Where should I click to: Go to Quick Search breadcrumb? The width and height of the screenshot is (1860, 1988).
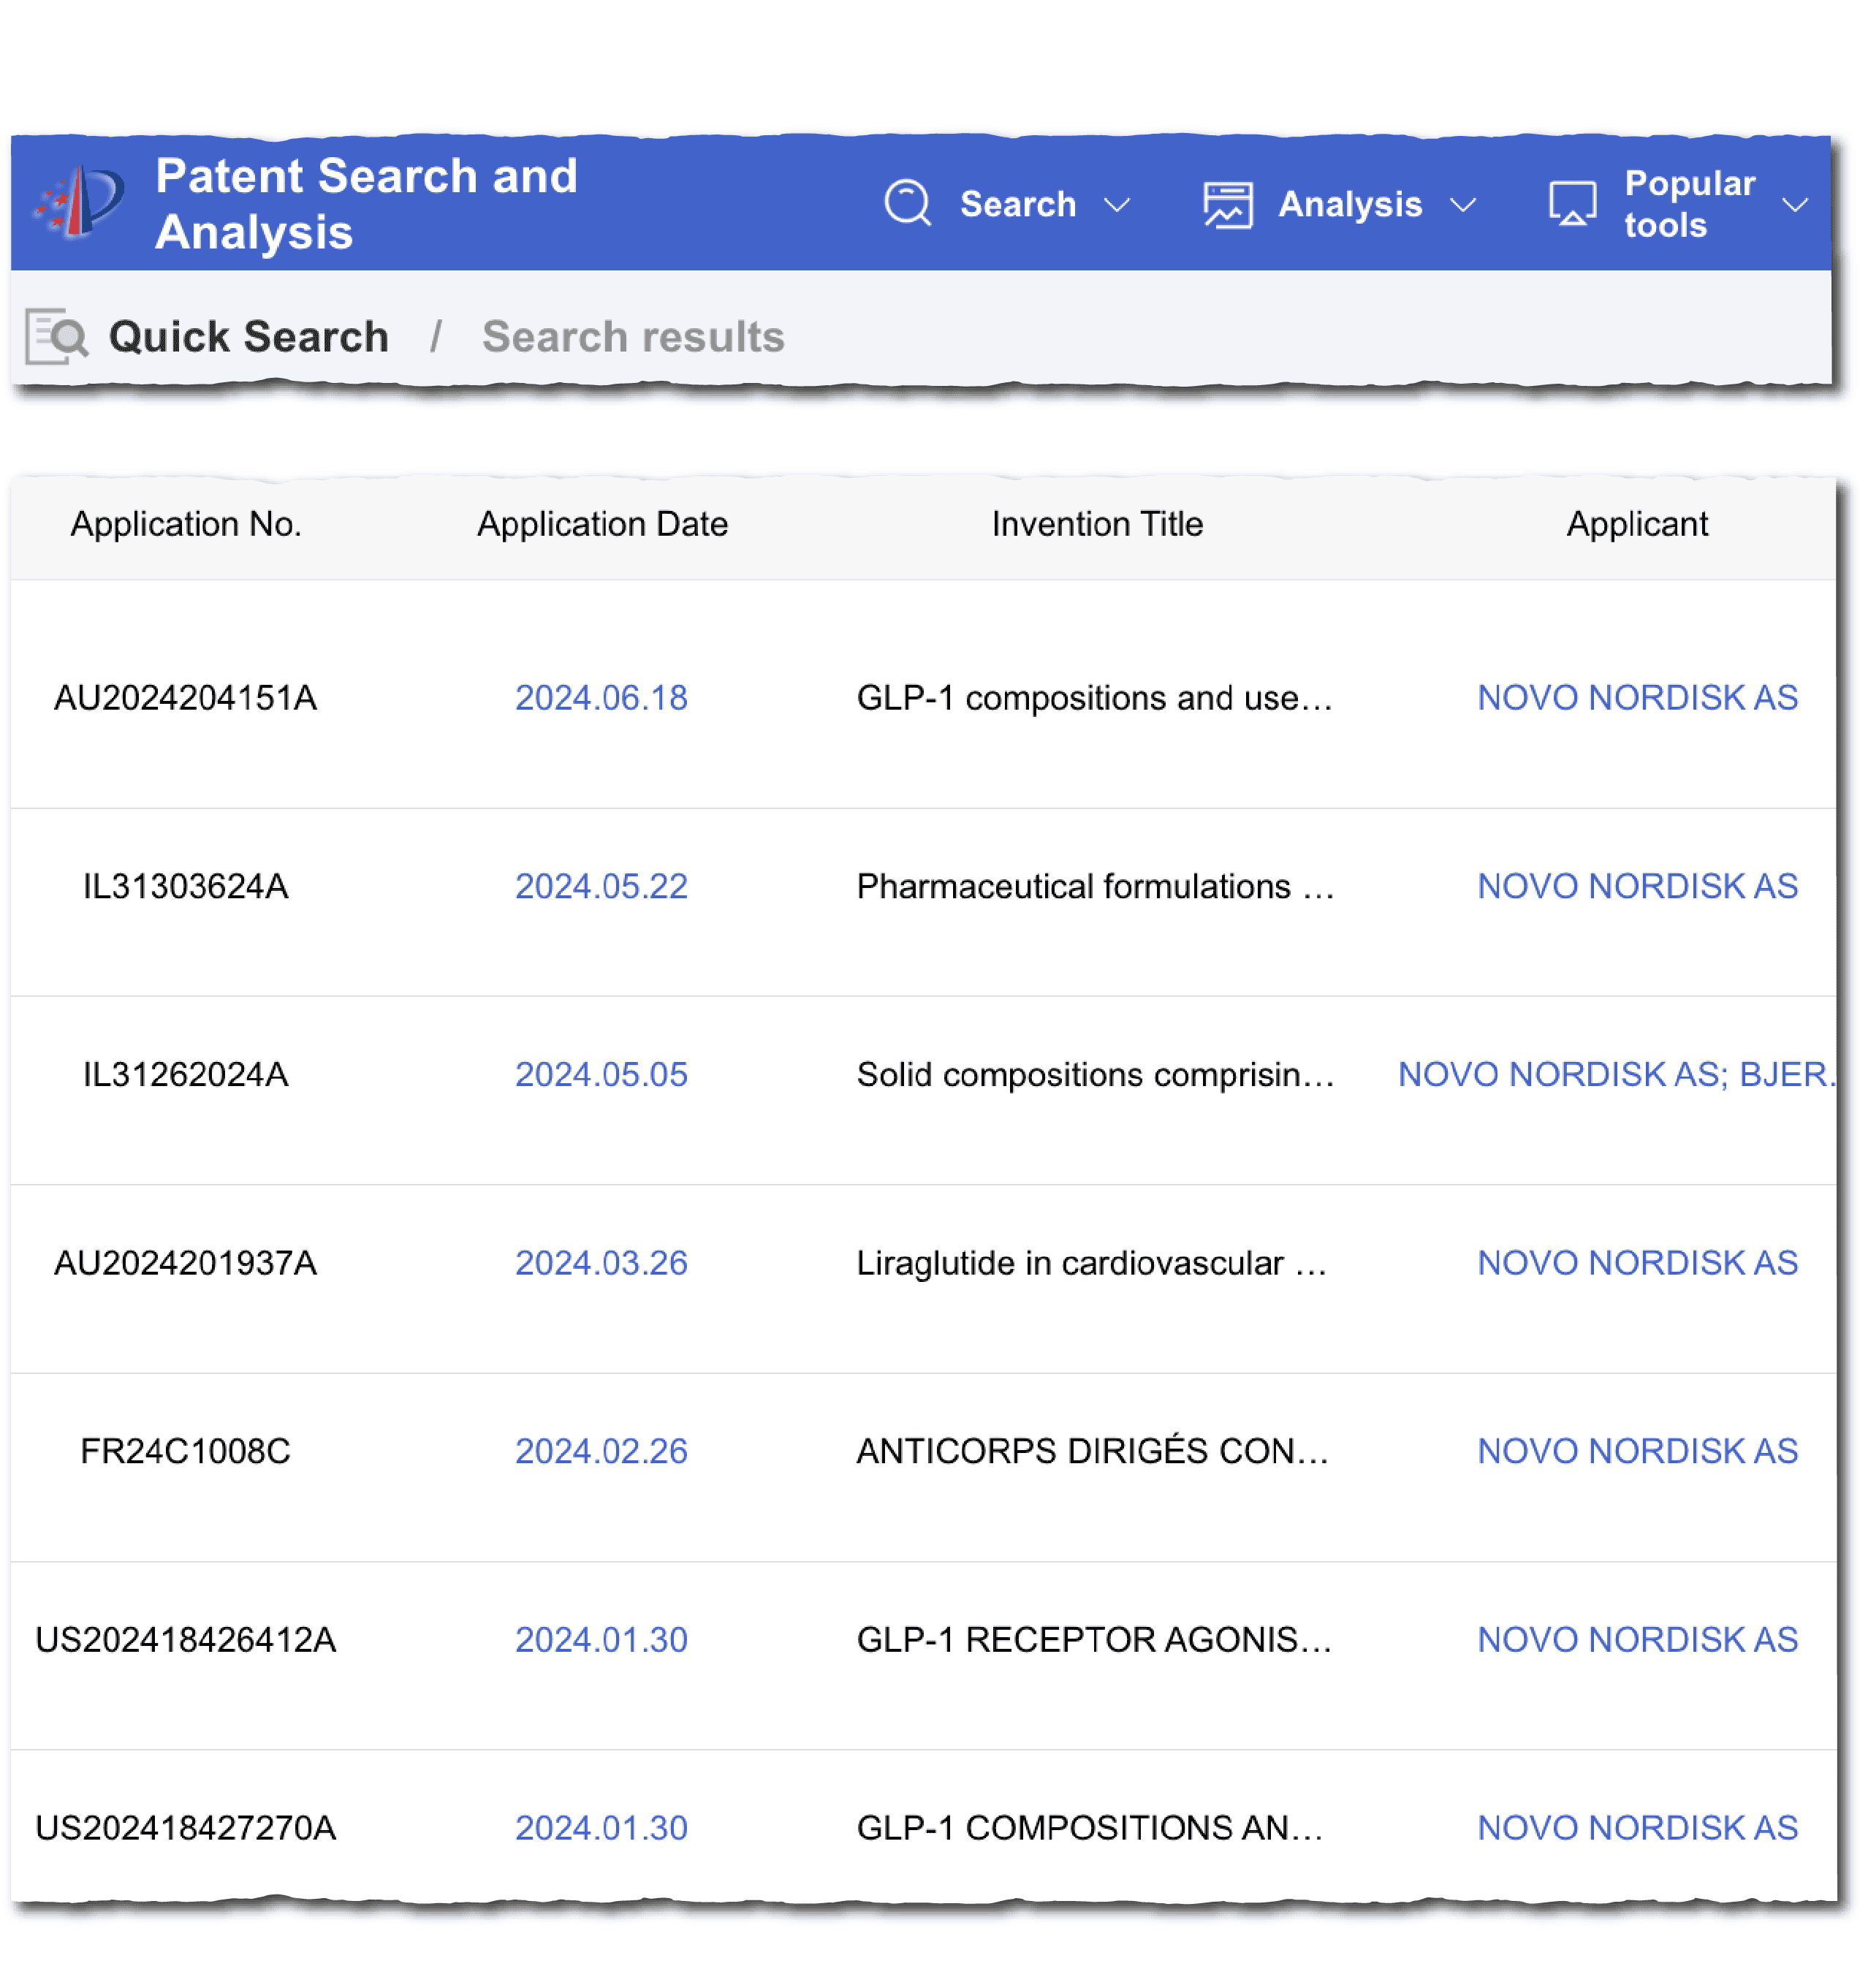(248, 337)
